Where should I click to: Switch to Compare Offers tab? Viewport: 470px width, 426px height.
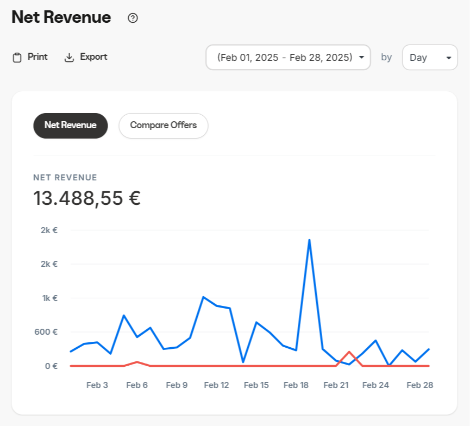[x=164, y=126]
